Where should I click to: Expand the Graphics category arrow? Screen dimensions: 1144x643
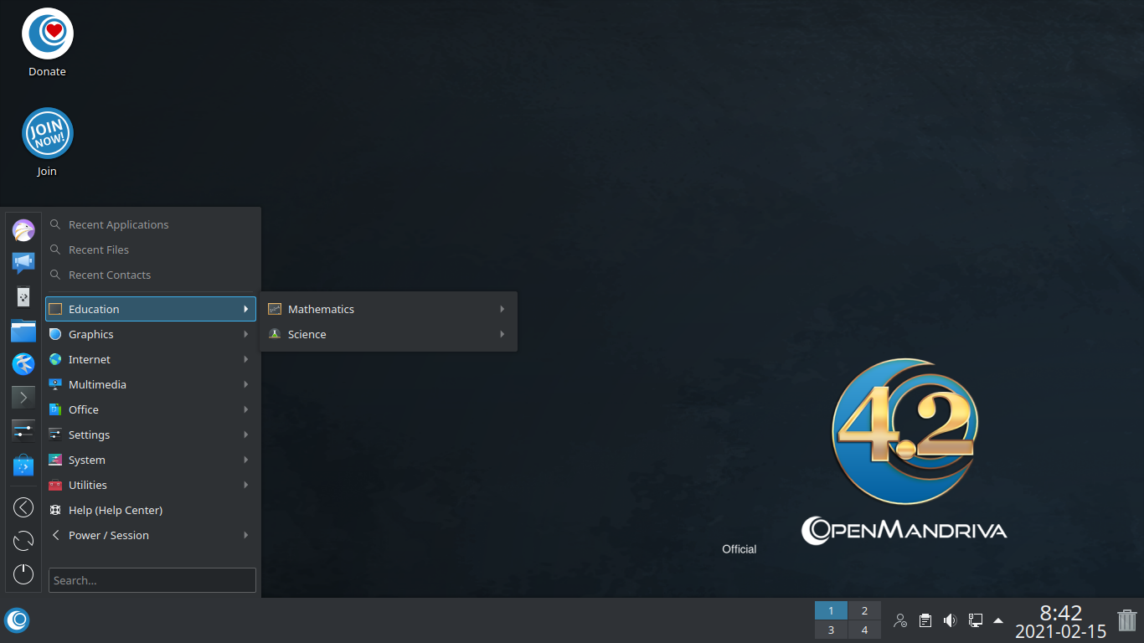click(246, 334)
